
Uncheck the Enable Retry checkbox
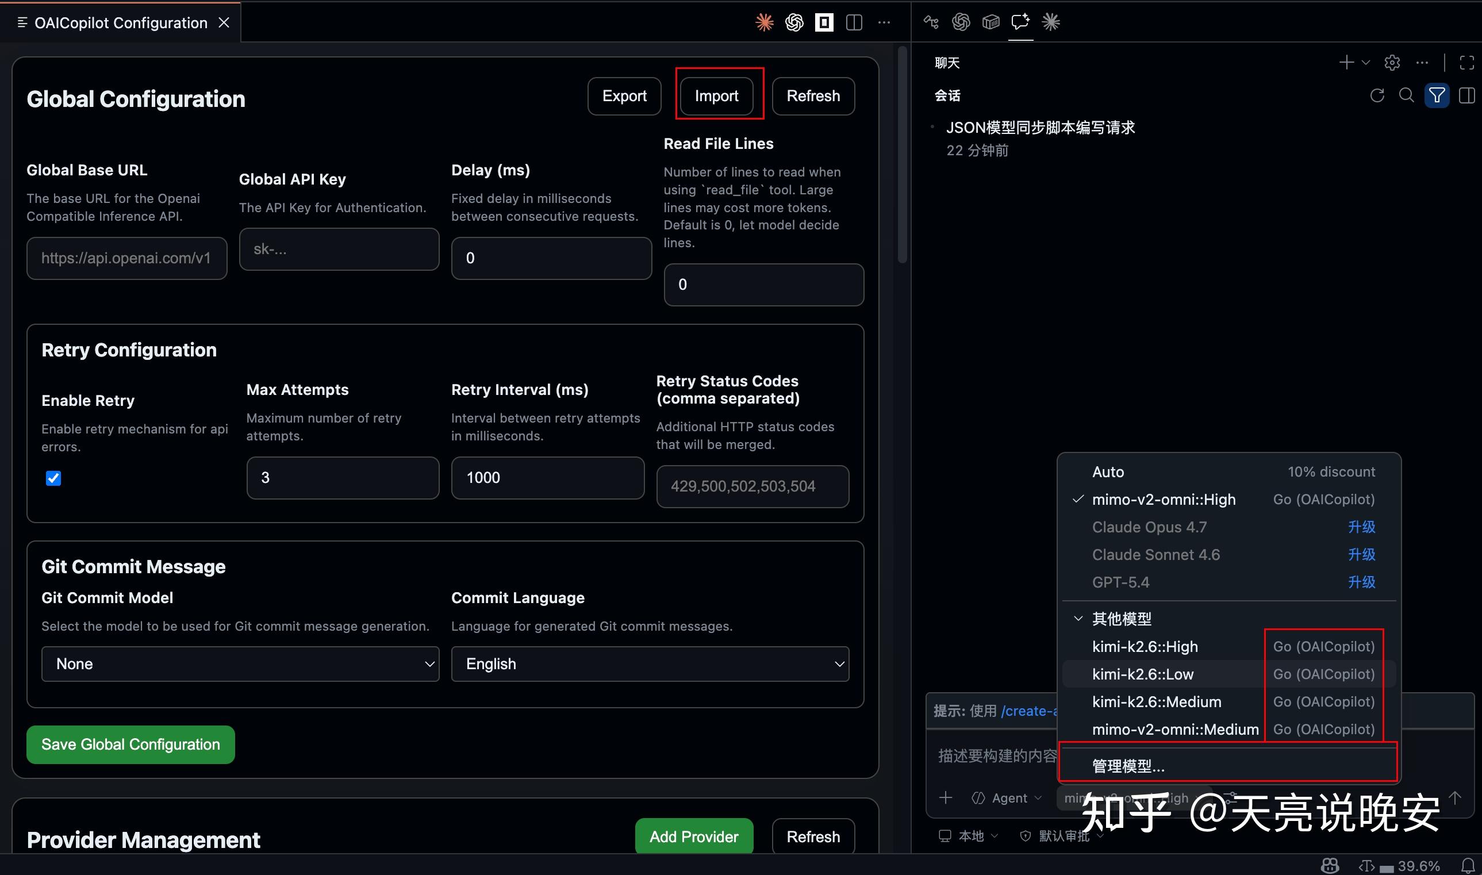(53, 478)
